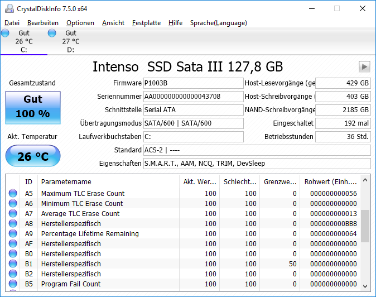This screenshot has height=297, width=376.
Task: Click the blue health orb for drive D:
Action: click(x=52, y=33)
